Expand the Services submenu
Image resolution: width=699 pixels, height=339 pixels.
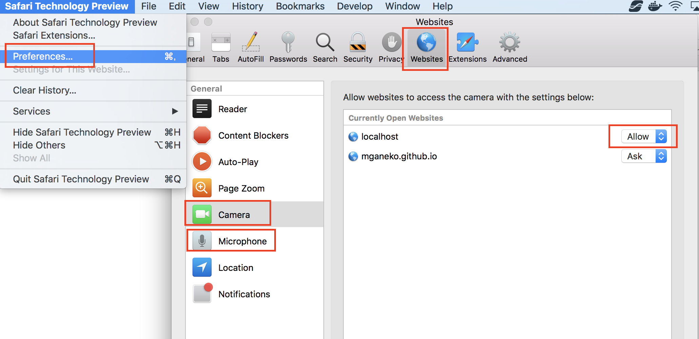click(93, 111)
